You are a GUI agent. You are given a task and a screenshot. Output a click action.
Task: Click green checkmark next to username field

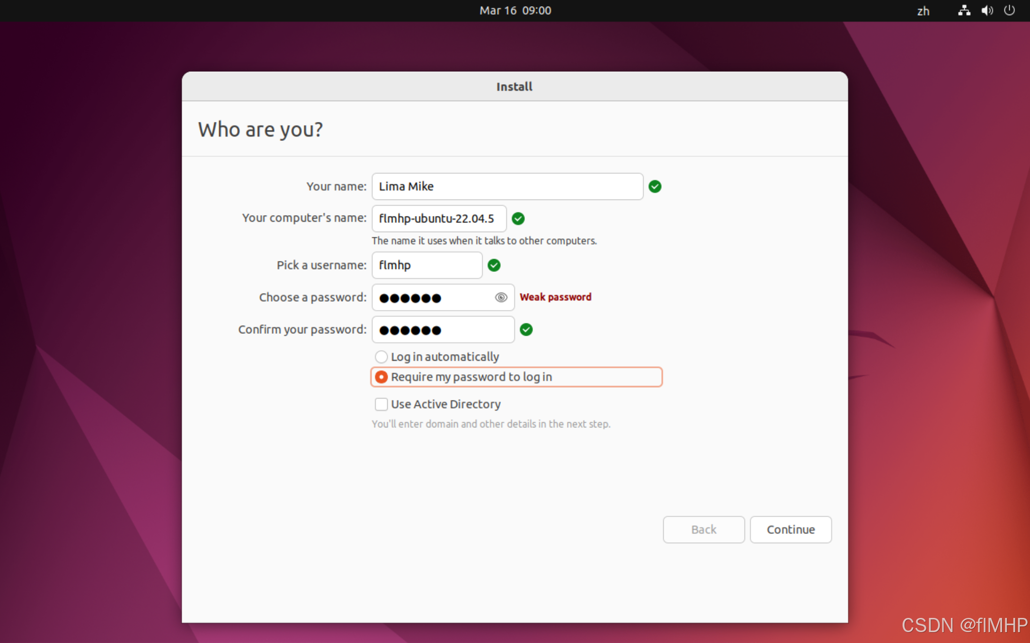(x=494, y=265)
